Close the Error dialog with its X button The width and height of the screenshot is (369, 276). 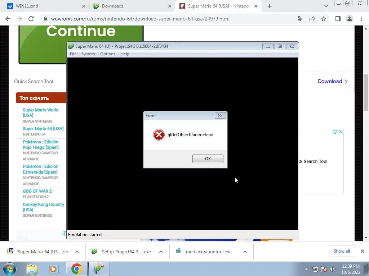220,115
